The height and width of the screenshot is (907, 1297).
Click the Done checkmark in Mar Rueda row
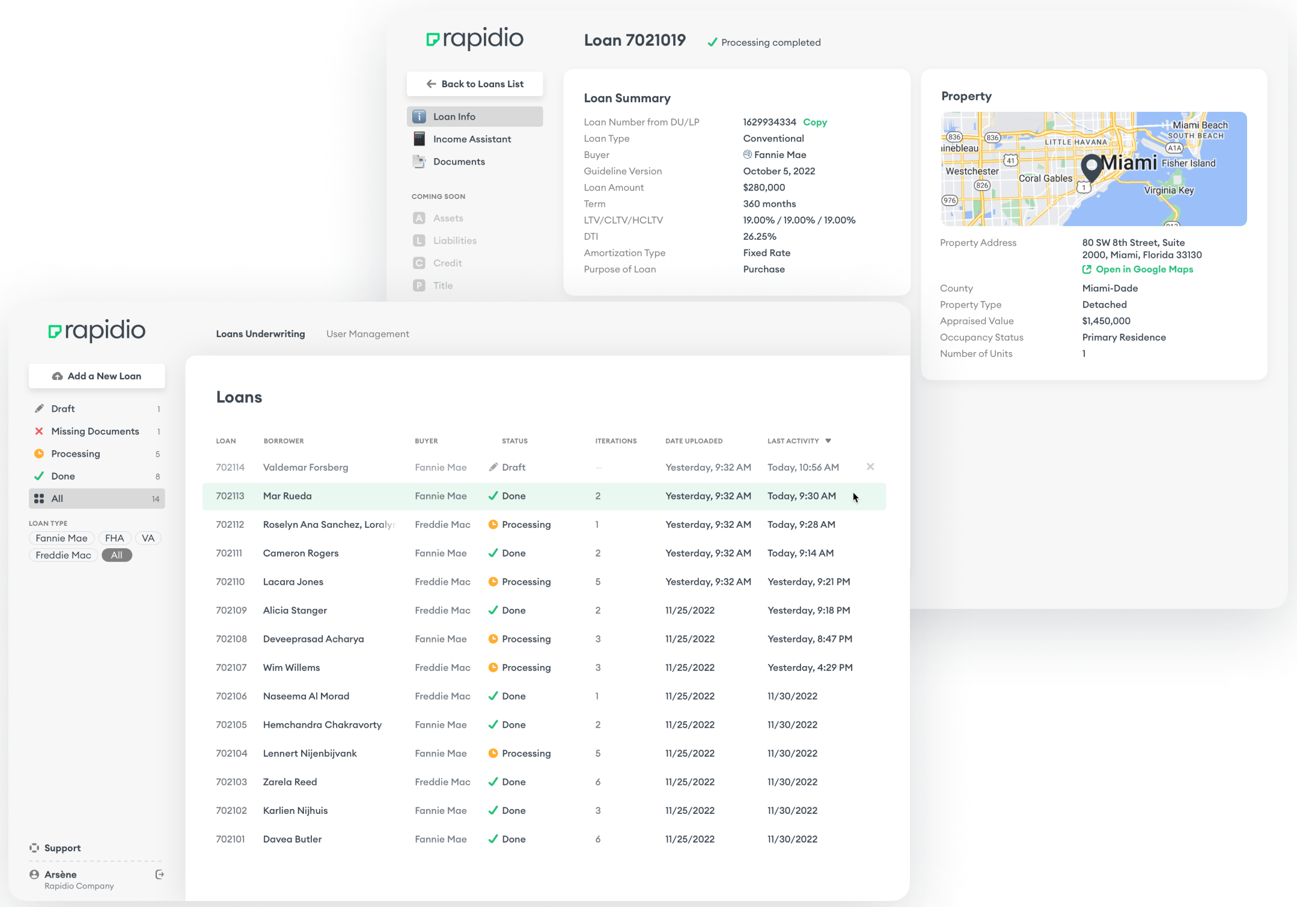click(493, 496)
